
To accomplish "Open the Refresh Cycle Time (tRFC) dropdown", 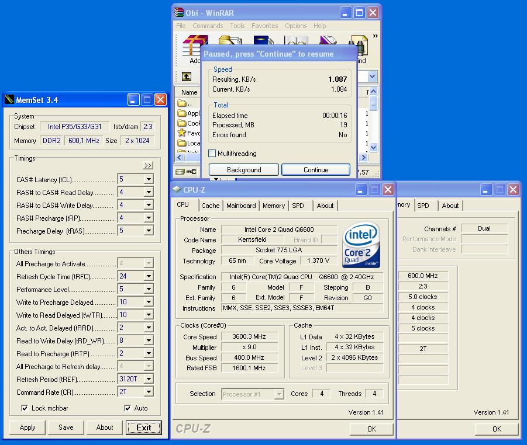I will [x=149, y=276].
